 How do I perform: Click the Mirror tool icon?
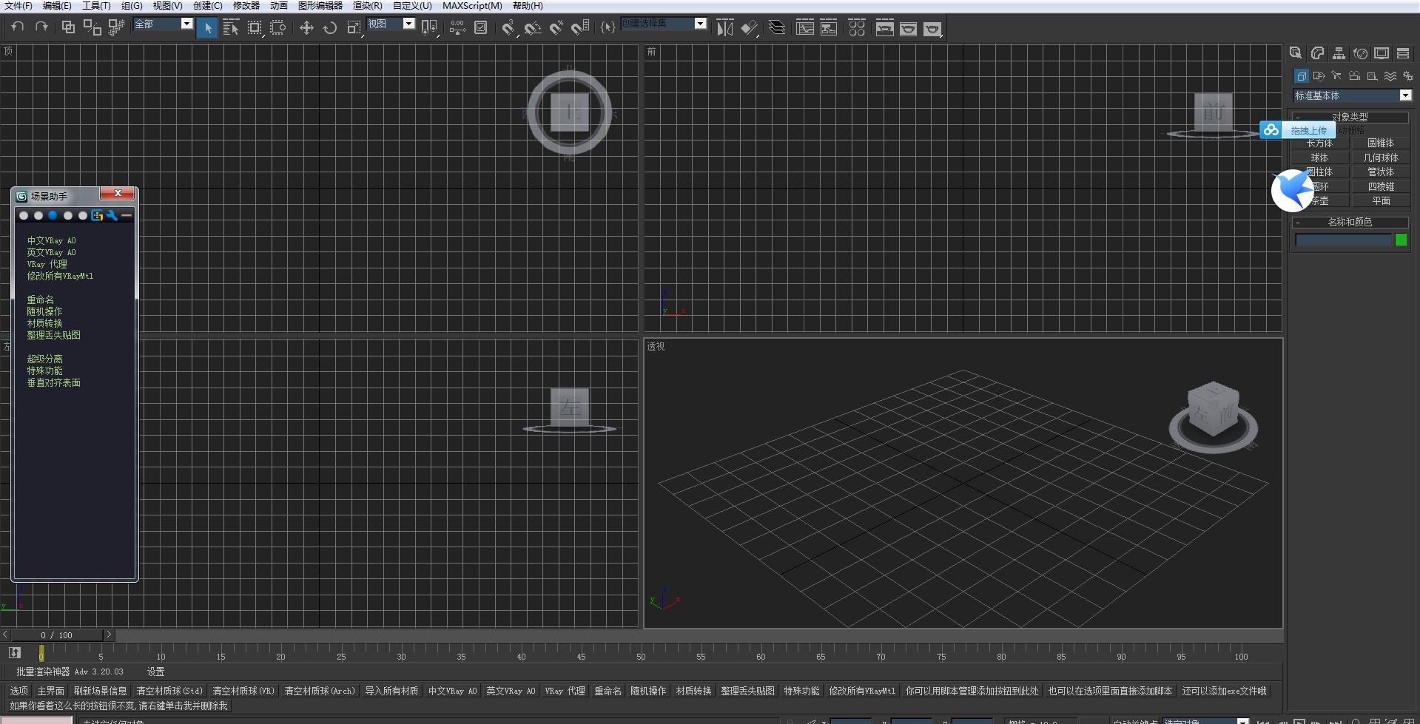coord(725,28)
